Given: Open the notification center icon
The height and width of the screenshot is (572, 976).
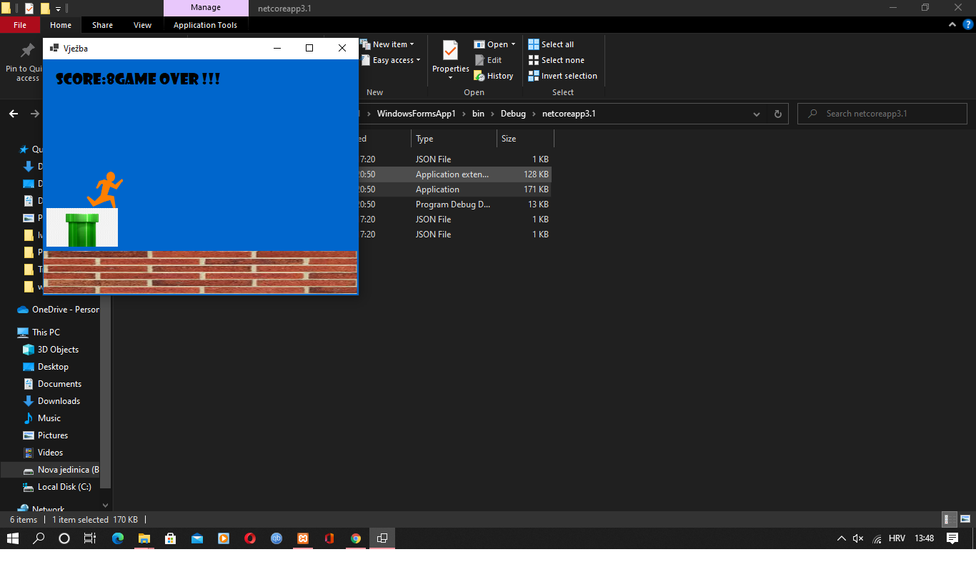Looking at the screenshot, I should (952, 538).
